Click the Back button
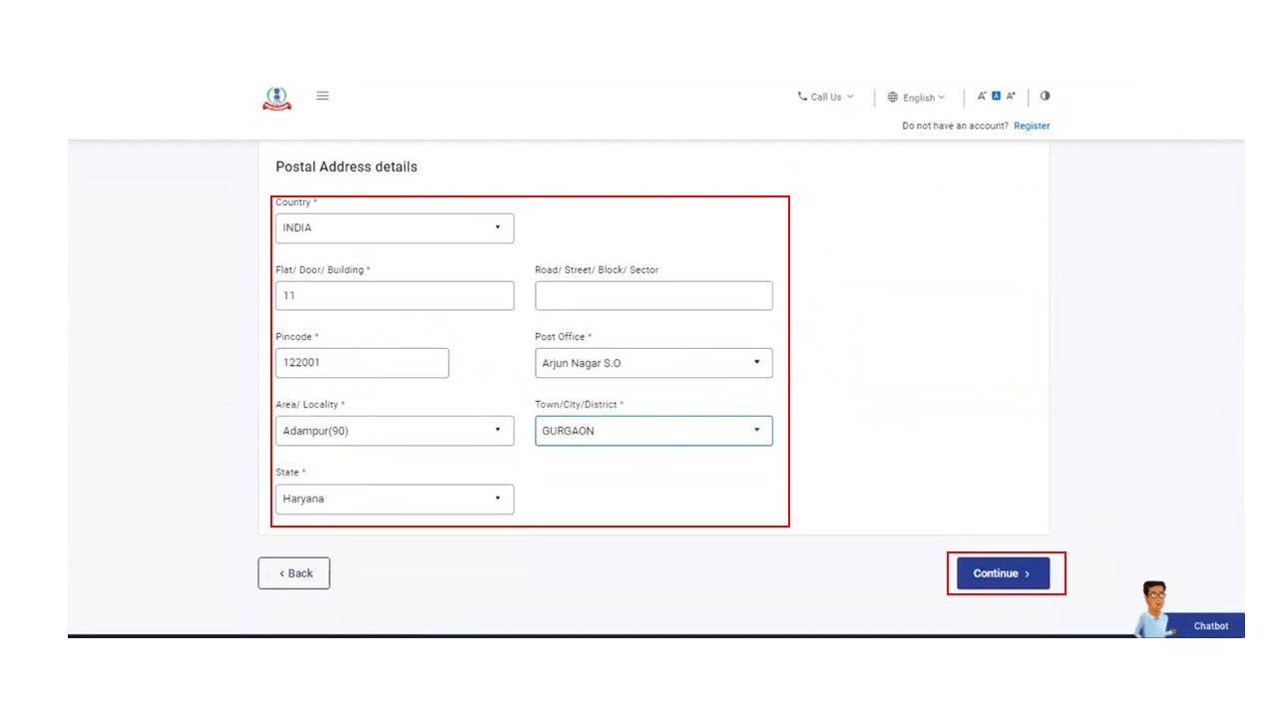The image size is (1277, 718). 294,573
